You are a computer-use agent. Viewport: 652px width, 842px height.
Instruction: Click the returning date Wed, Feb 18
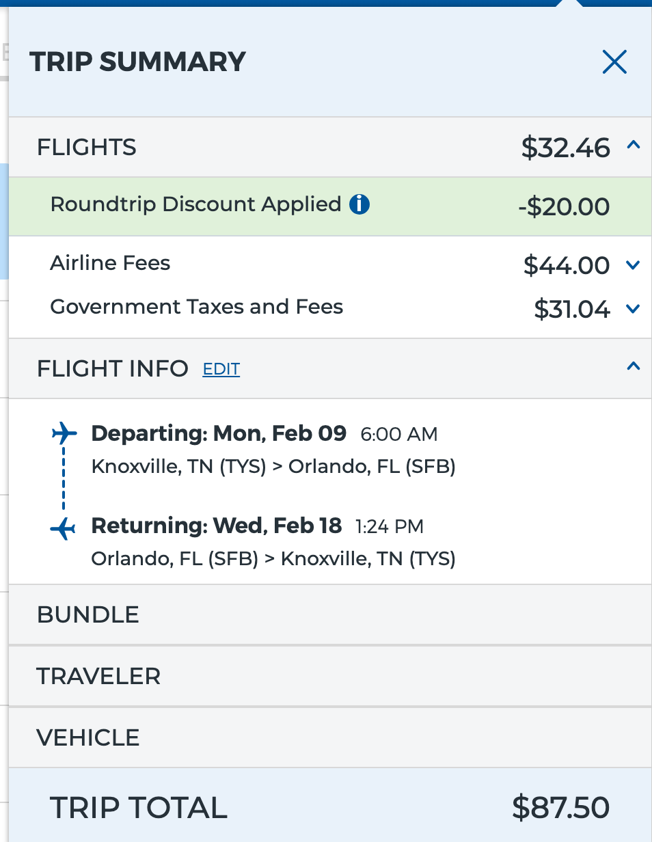[217, 526]
